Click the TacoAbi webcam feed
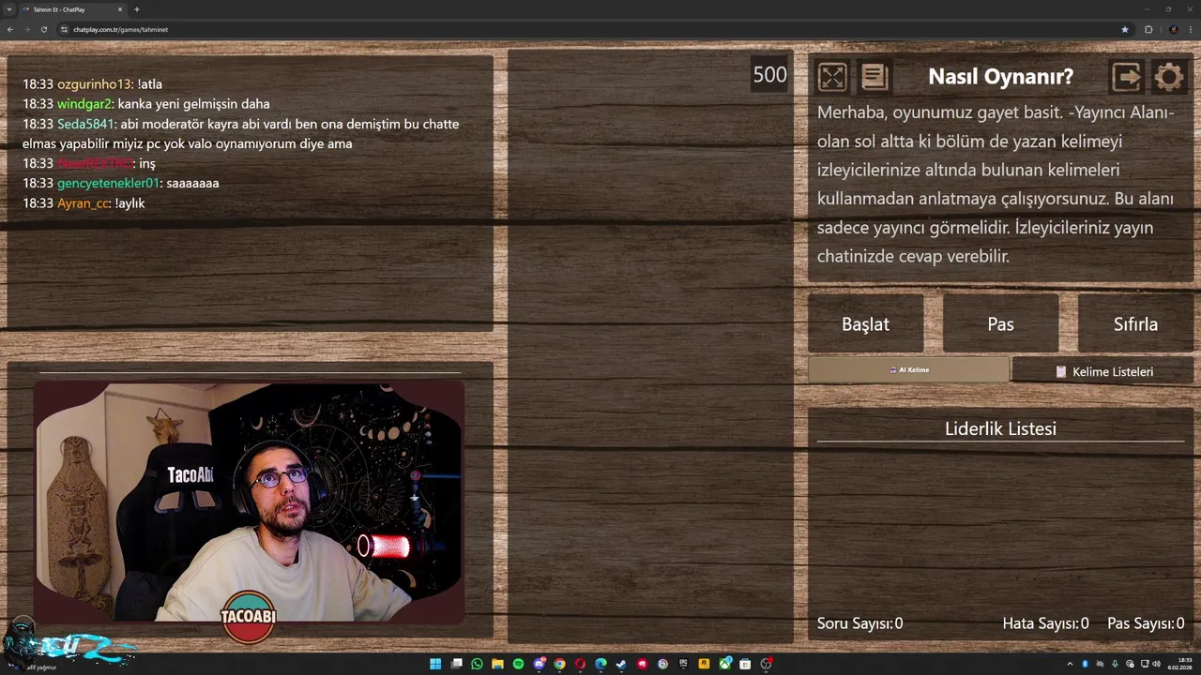 pos(250,501)
